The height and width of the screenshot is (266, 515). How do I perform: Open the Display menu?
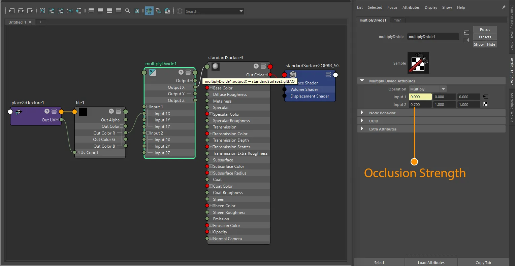[x=431, y=7]
